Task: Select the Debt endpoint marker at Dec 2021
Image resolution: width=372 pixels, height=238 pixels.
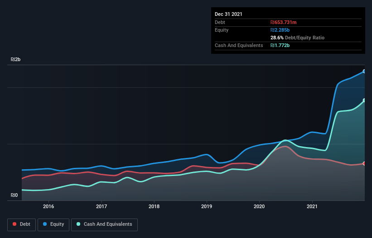Action: click(364, 164)
